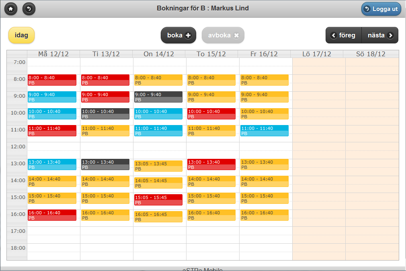Open Thursday 16:00 - 16:40 yellow slot
406x271 pixels.
(x=211, y=215)
